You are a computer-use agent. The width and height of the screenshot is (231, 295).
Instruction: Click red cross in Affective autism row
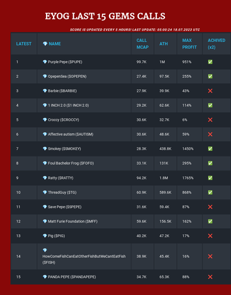[210, 134]
